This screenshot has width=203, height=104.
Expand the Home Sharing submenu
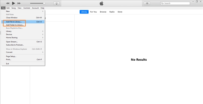pos(23,37)
